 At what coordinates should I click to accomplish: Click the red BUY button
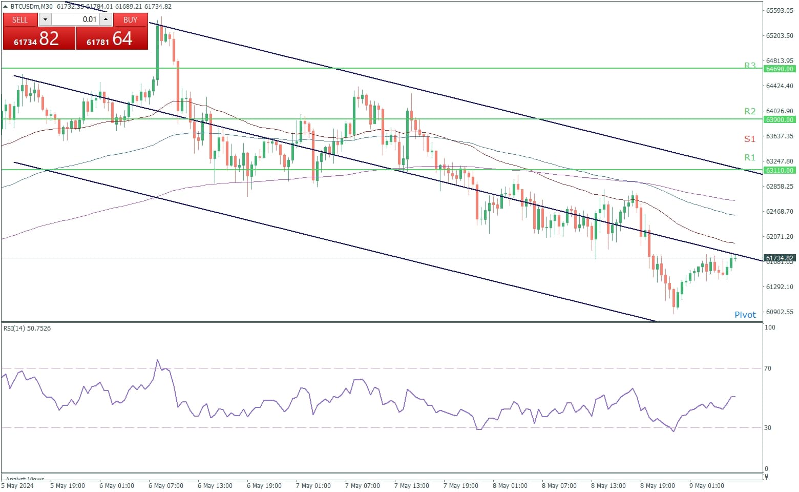click(131, 19)
